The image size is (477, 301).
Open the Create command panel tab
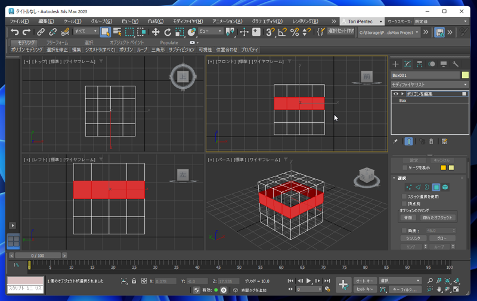coord(395,64)
